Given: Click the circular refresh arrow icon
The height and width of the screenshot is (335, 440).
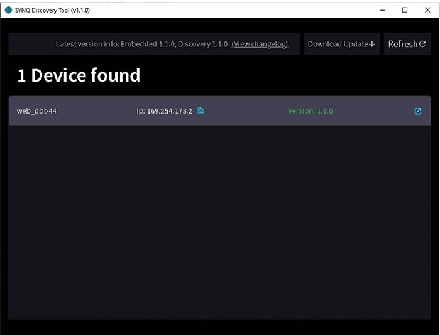Looking at the screenshot, I should point(422,44).
